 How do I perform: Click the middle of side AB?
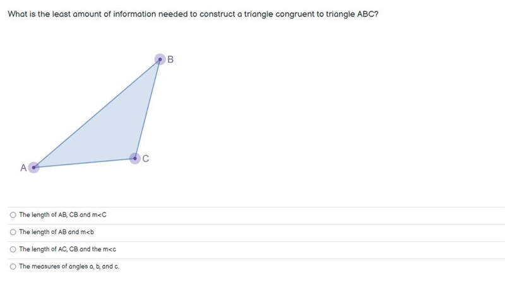(x=97, y=113)
